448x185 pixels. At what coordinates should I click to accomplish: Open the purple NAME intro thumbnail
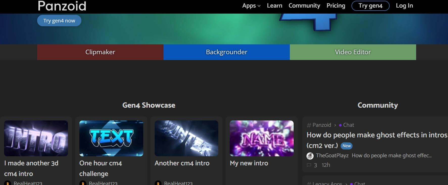click(x=262, y=138)
